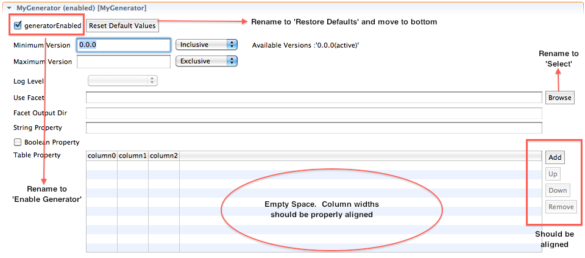Click the Up button beside the table
Image resolution: width=585 pixels, height=258 pixels.
pos(553,174)
